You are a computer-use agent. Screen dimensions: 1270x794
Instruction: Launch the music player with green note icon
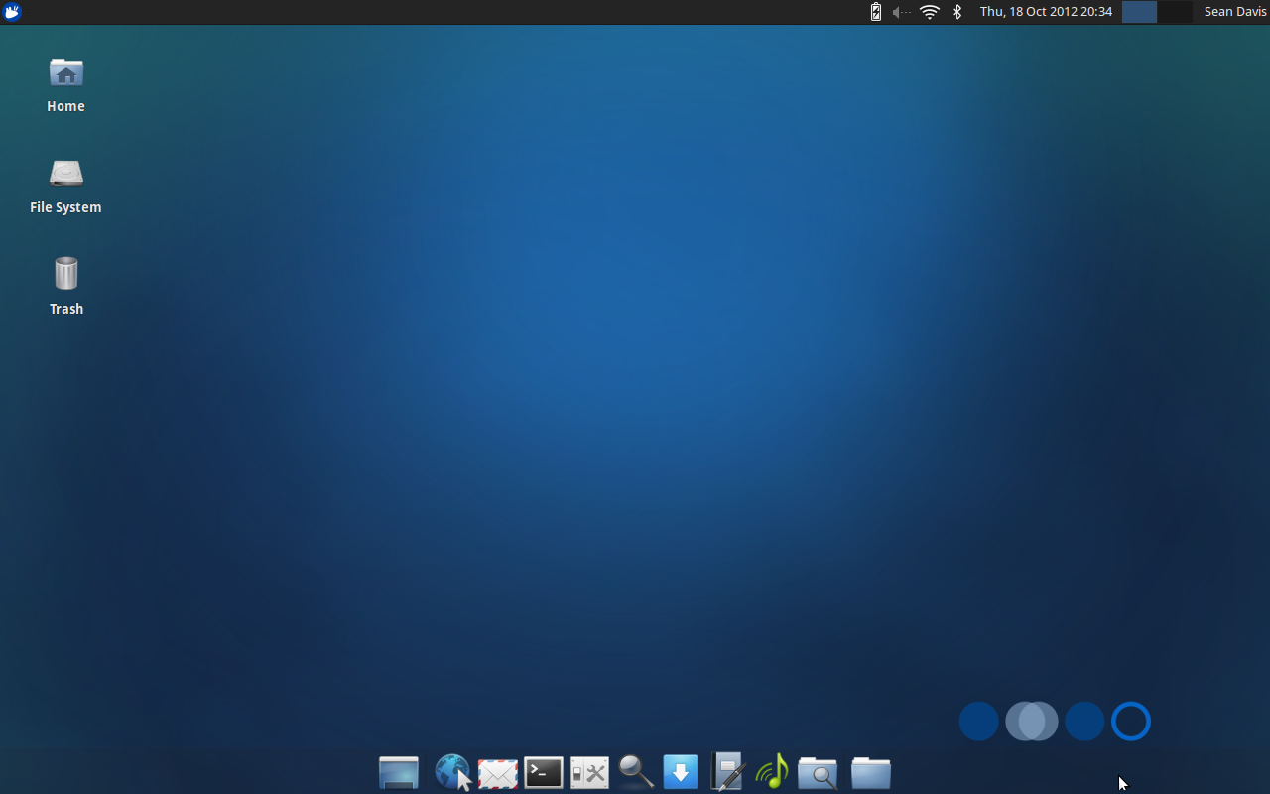click(x=772, y=772)
